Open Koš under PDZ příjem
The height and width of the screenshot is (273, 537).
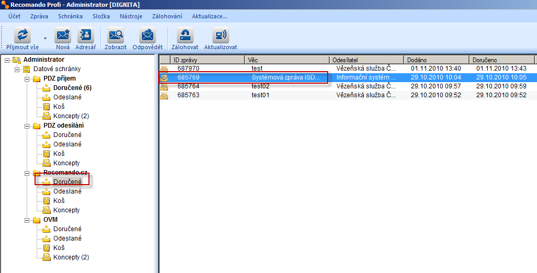tap(59, 106)
